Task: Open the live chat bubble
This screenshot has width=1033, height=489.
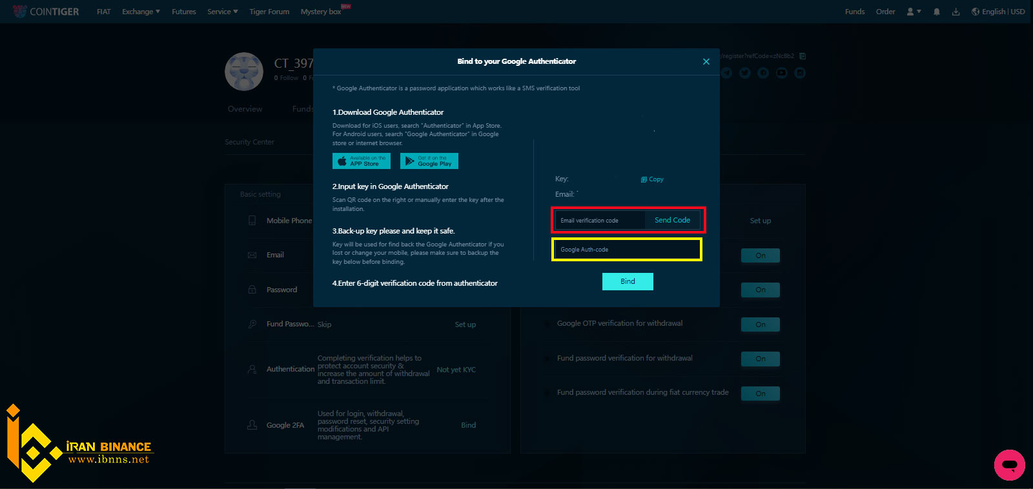Action: [1010, 465]
